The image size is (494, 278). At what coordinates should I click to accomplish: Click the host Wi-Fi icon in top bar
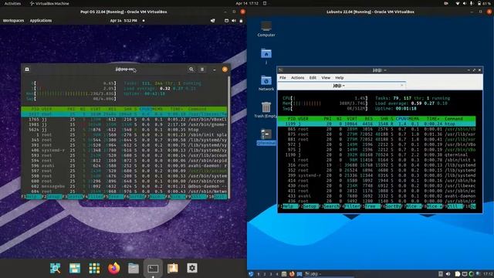coord(458,3)
